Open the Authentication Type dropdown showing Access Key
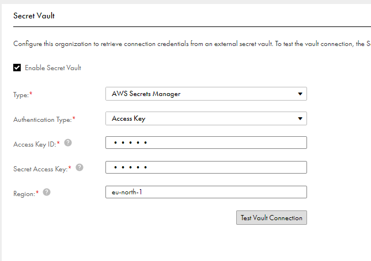The height and width of the screenshot is (261, 371). [206, 118]
